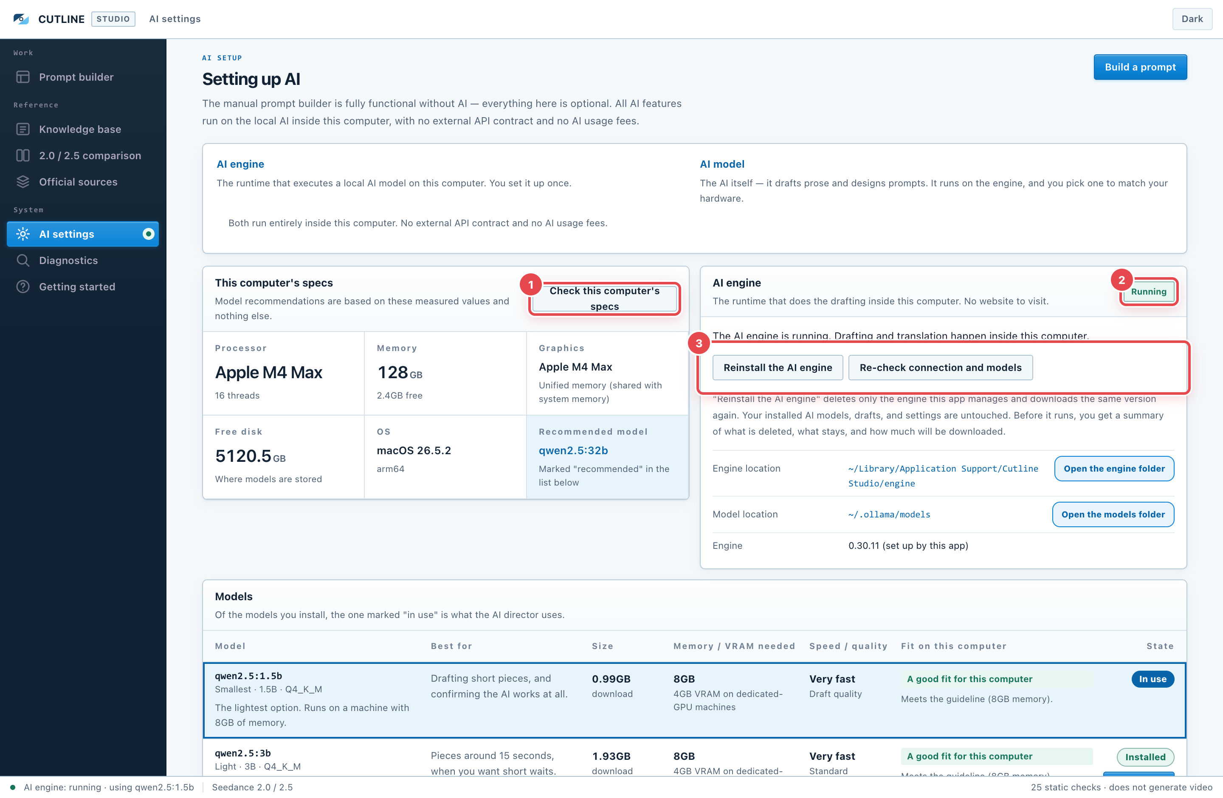This screenshot has width=1223, height=798.
Task: Click the engine version 0.30.11 text
Action: (908, 545)
